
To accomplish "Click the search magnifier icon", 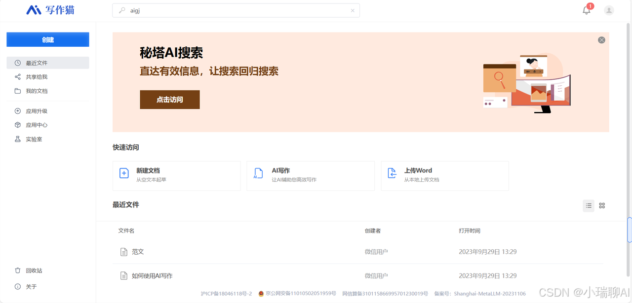I will pyautogui.click(x=121, y=10).
